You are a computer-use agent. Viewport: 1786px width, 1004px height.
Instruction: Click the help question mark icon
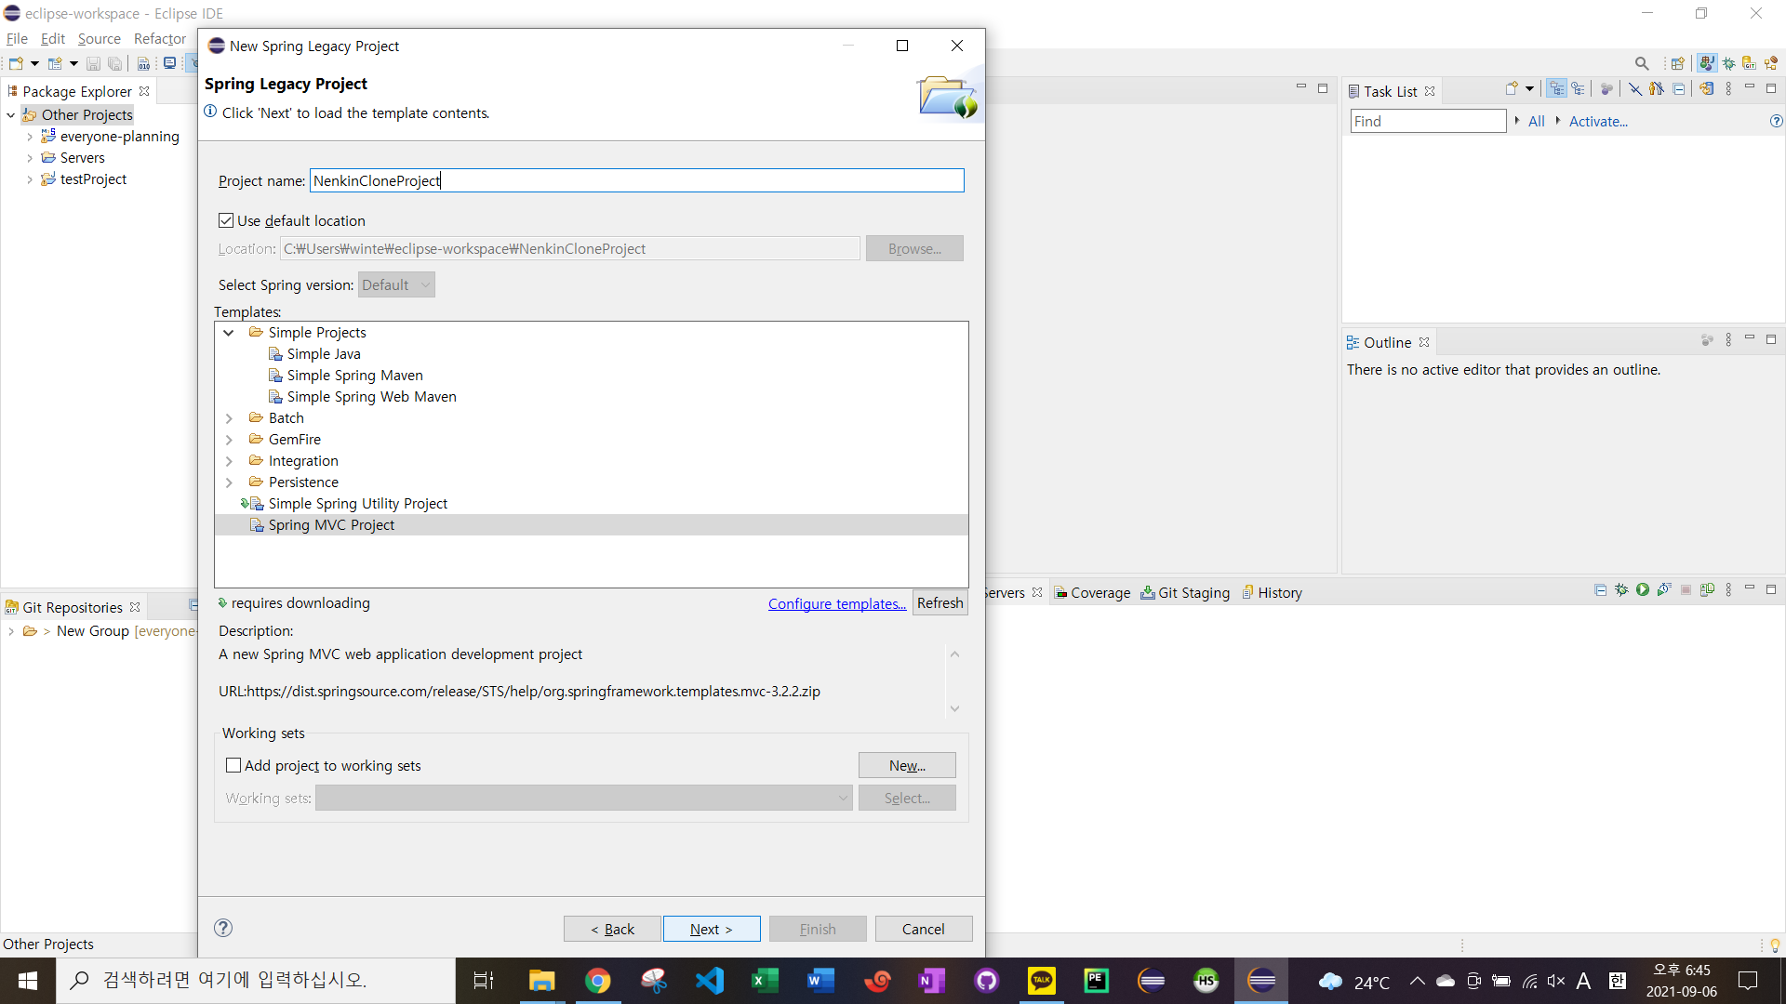coord(223,928)
